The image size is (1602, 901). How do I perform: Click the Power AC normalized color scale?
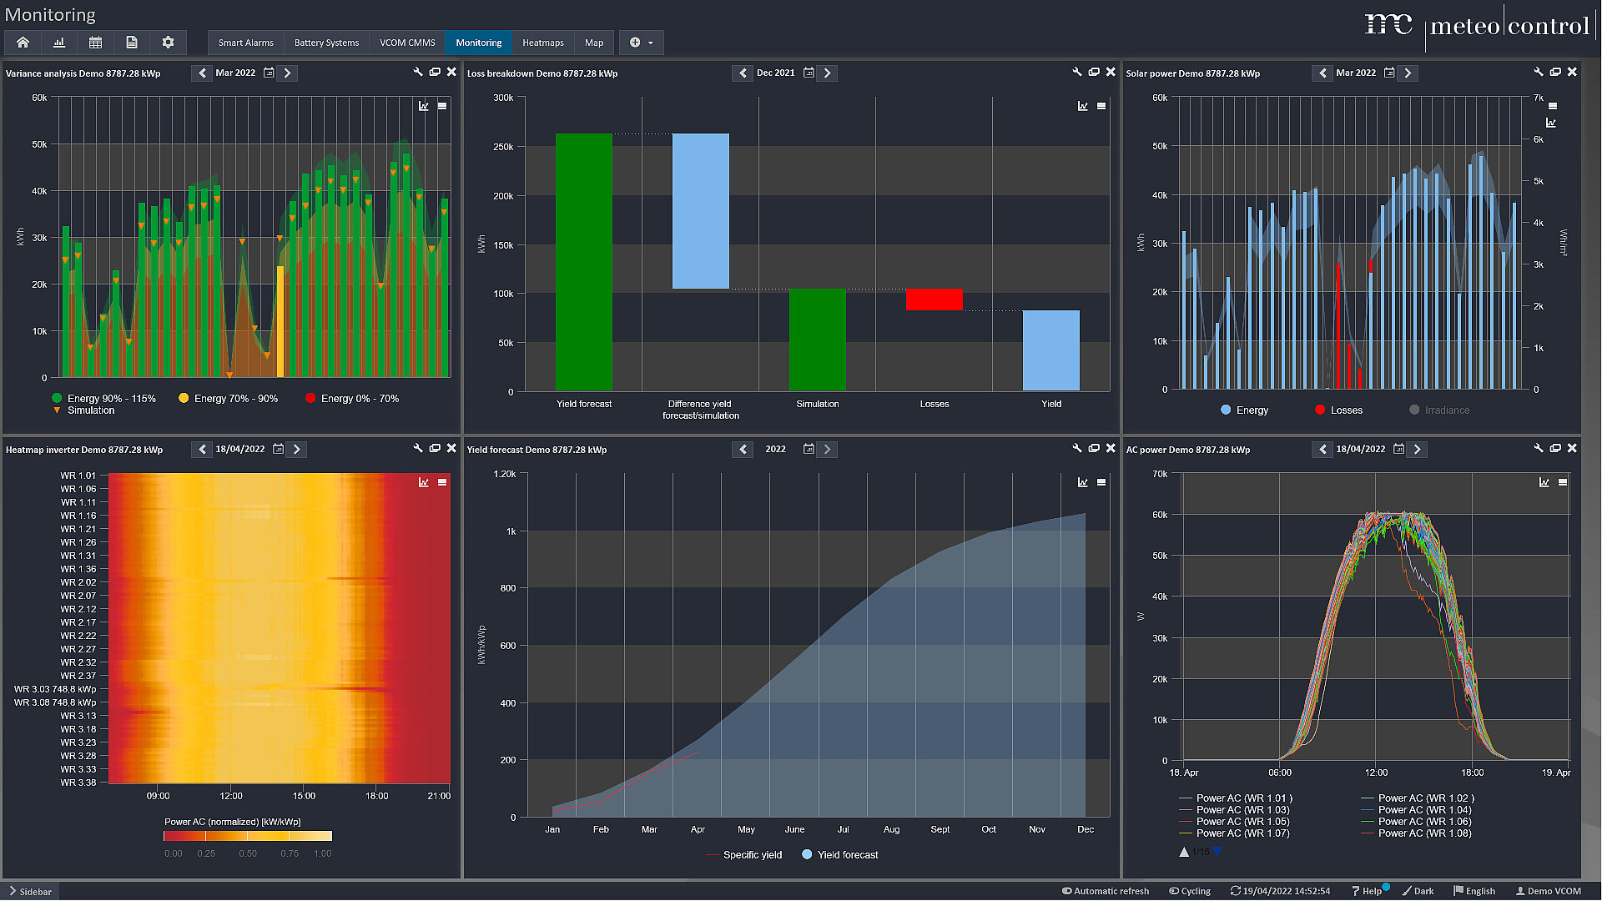pos(248,836)
